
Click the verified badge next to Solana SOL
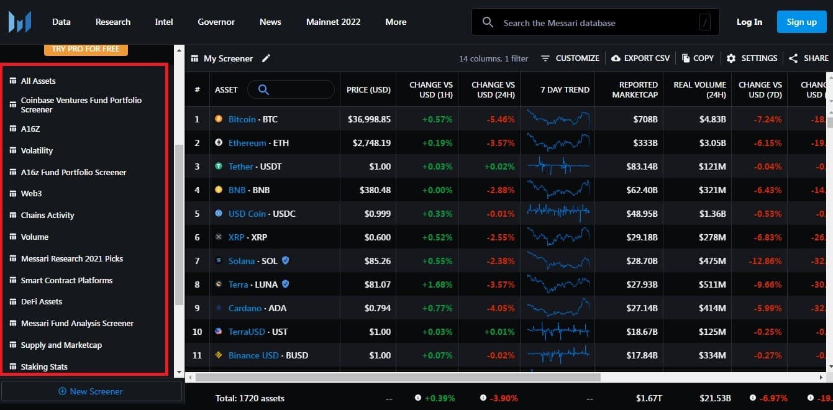tap(285, 261)
